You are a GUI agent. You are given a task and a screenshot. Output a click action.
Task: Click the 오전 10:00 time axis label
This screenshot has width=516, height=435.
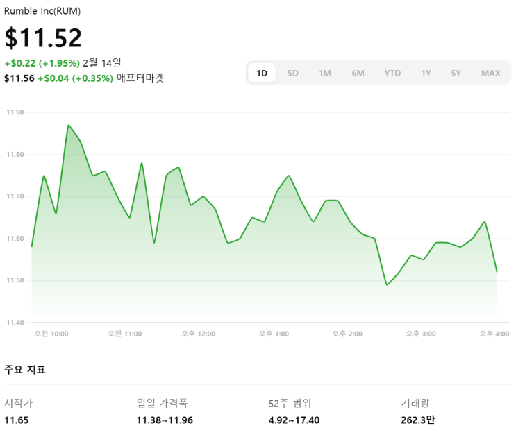pyautogui.click(x=51, y=334)
